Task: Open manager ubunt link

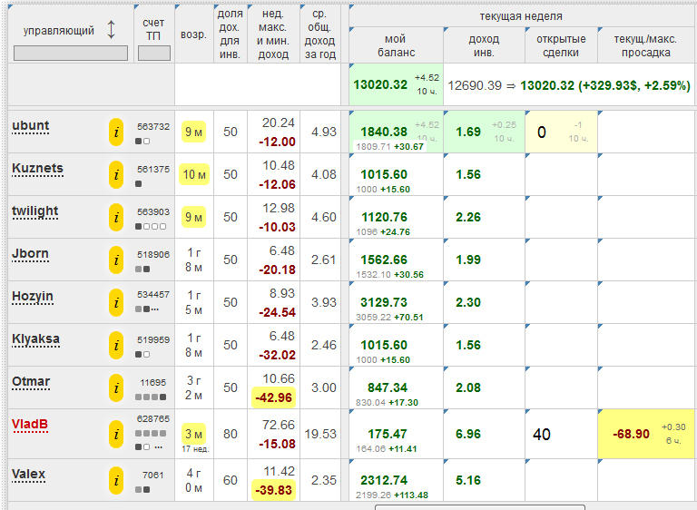Action: click(x=30, y=126)
